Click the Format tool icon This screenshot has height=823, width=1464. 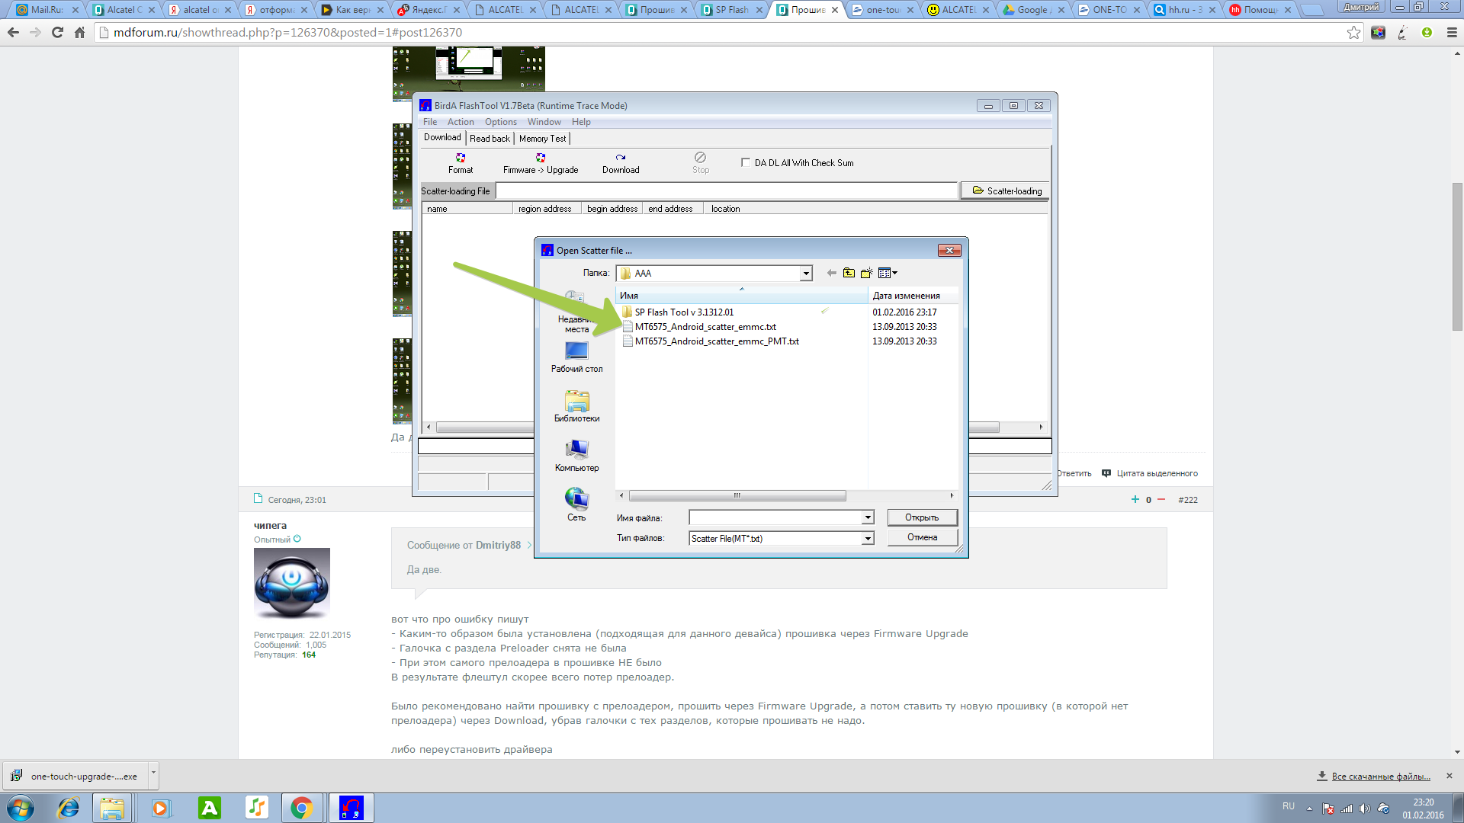[461, 158]
